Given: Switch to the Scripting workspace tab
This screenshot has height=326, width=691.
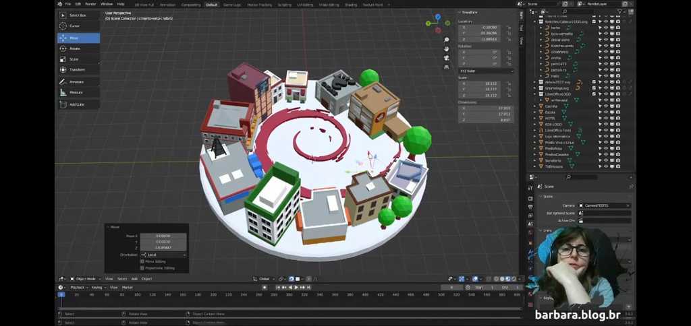Looking at the screenshot, I should (284, 5).
